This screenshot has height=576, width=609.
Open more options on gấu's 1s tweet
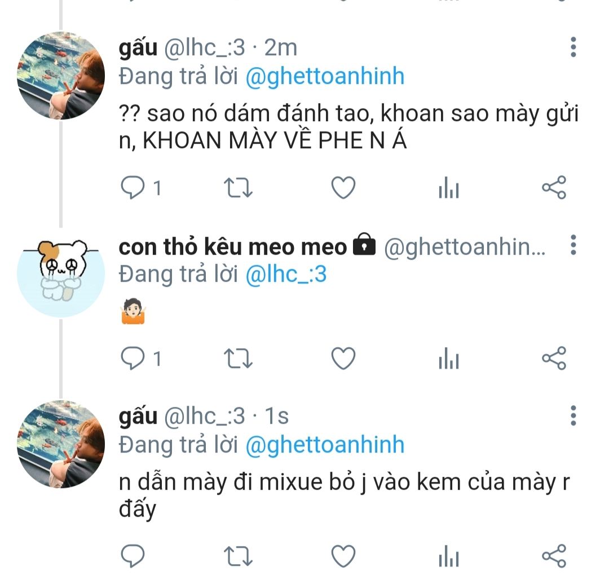(x=573, y=416)
